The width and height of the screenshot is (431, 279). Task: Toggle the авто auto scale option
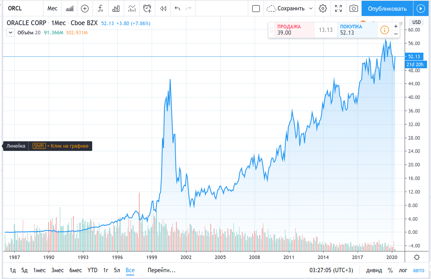click(419, 270)
